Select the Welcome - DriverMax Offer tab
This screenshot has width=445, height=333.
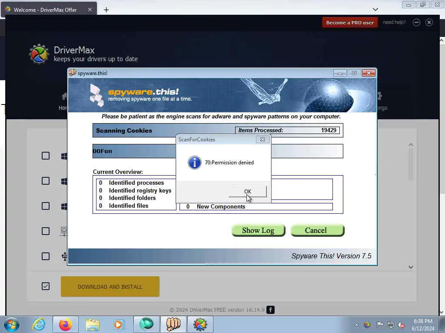(45, 10)
